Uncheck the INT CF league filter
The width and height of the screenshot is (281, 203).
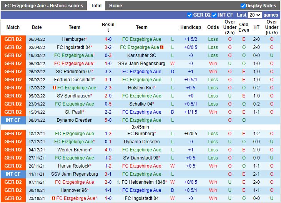coord(214,15)
